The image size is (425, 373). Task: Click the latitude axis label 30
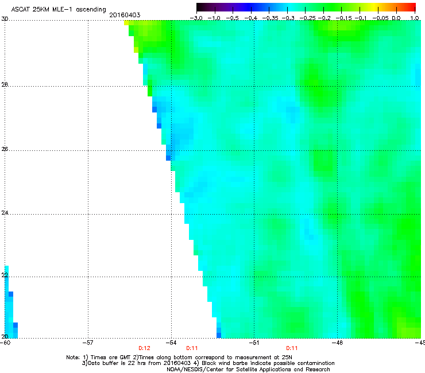tap(5, 19)
